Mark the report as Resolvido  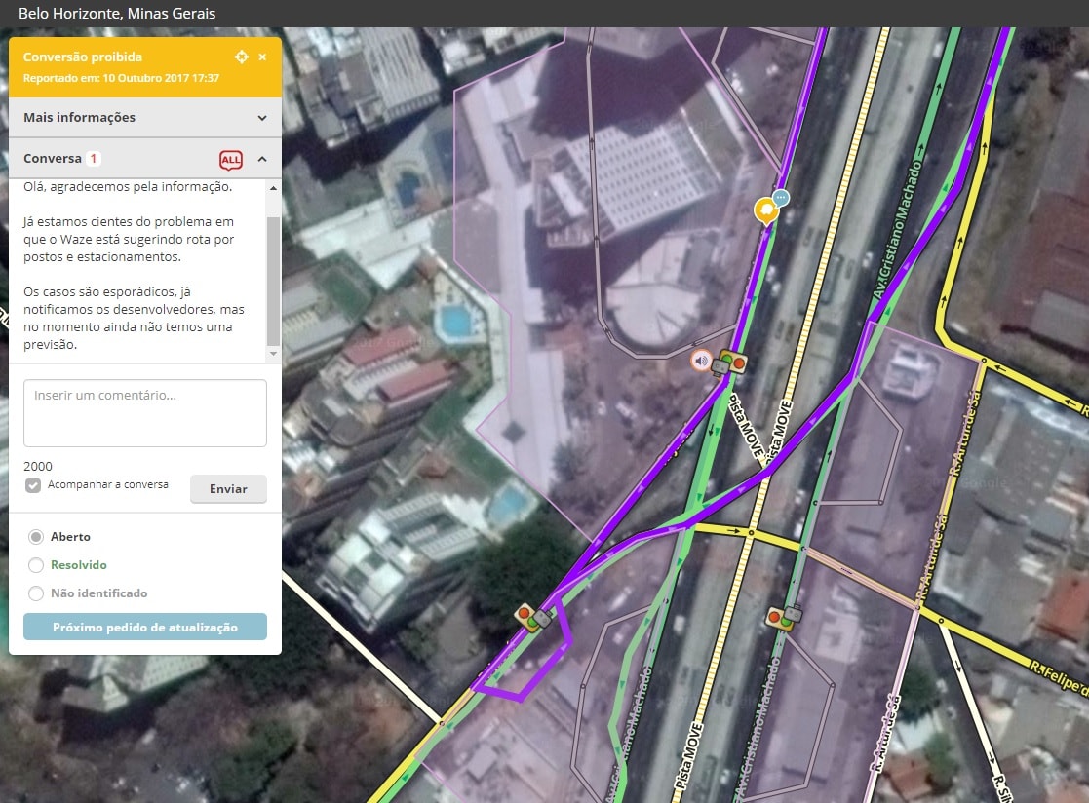click(36, 565)
